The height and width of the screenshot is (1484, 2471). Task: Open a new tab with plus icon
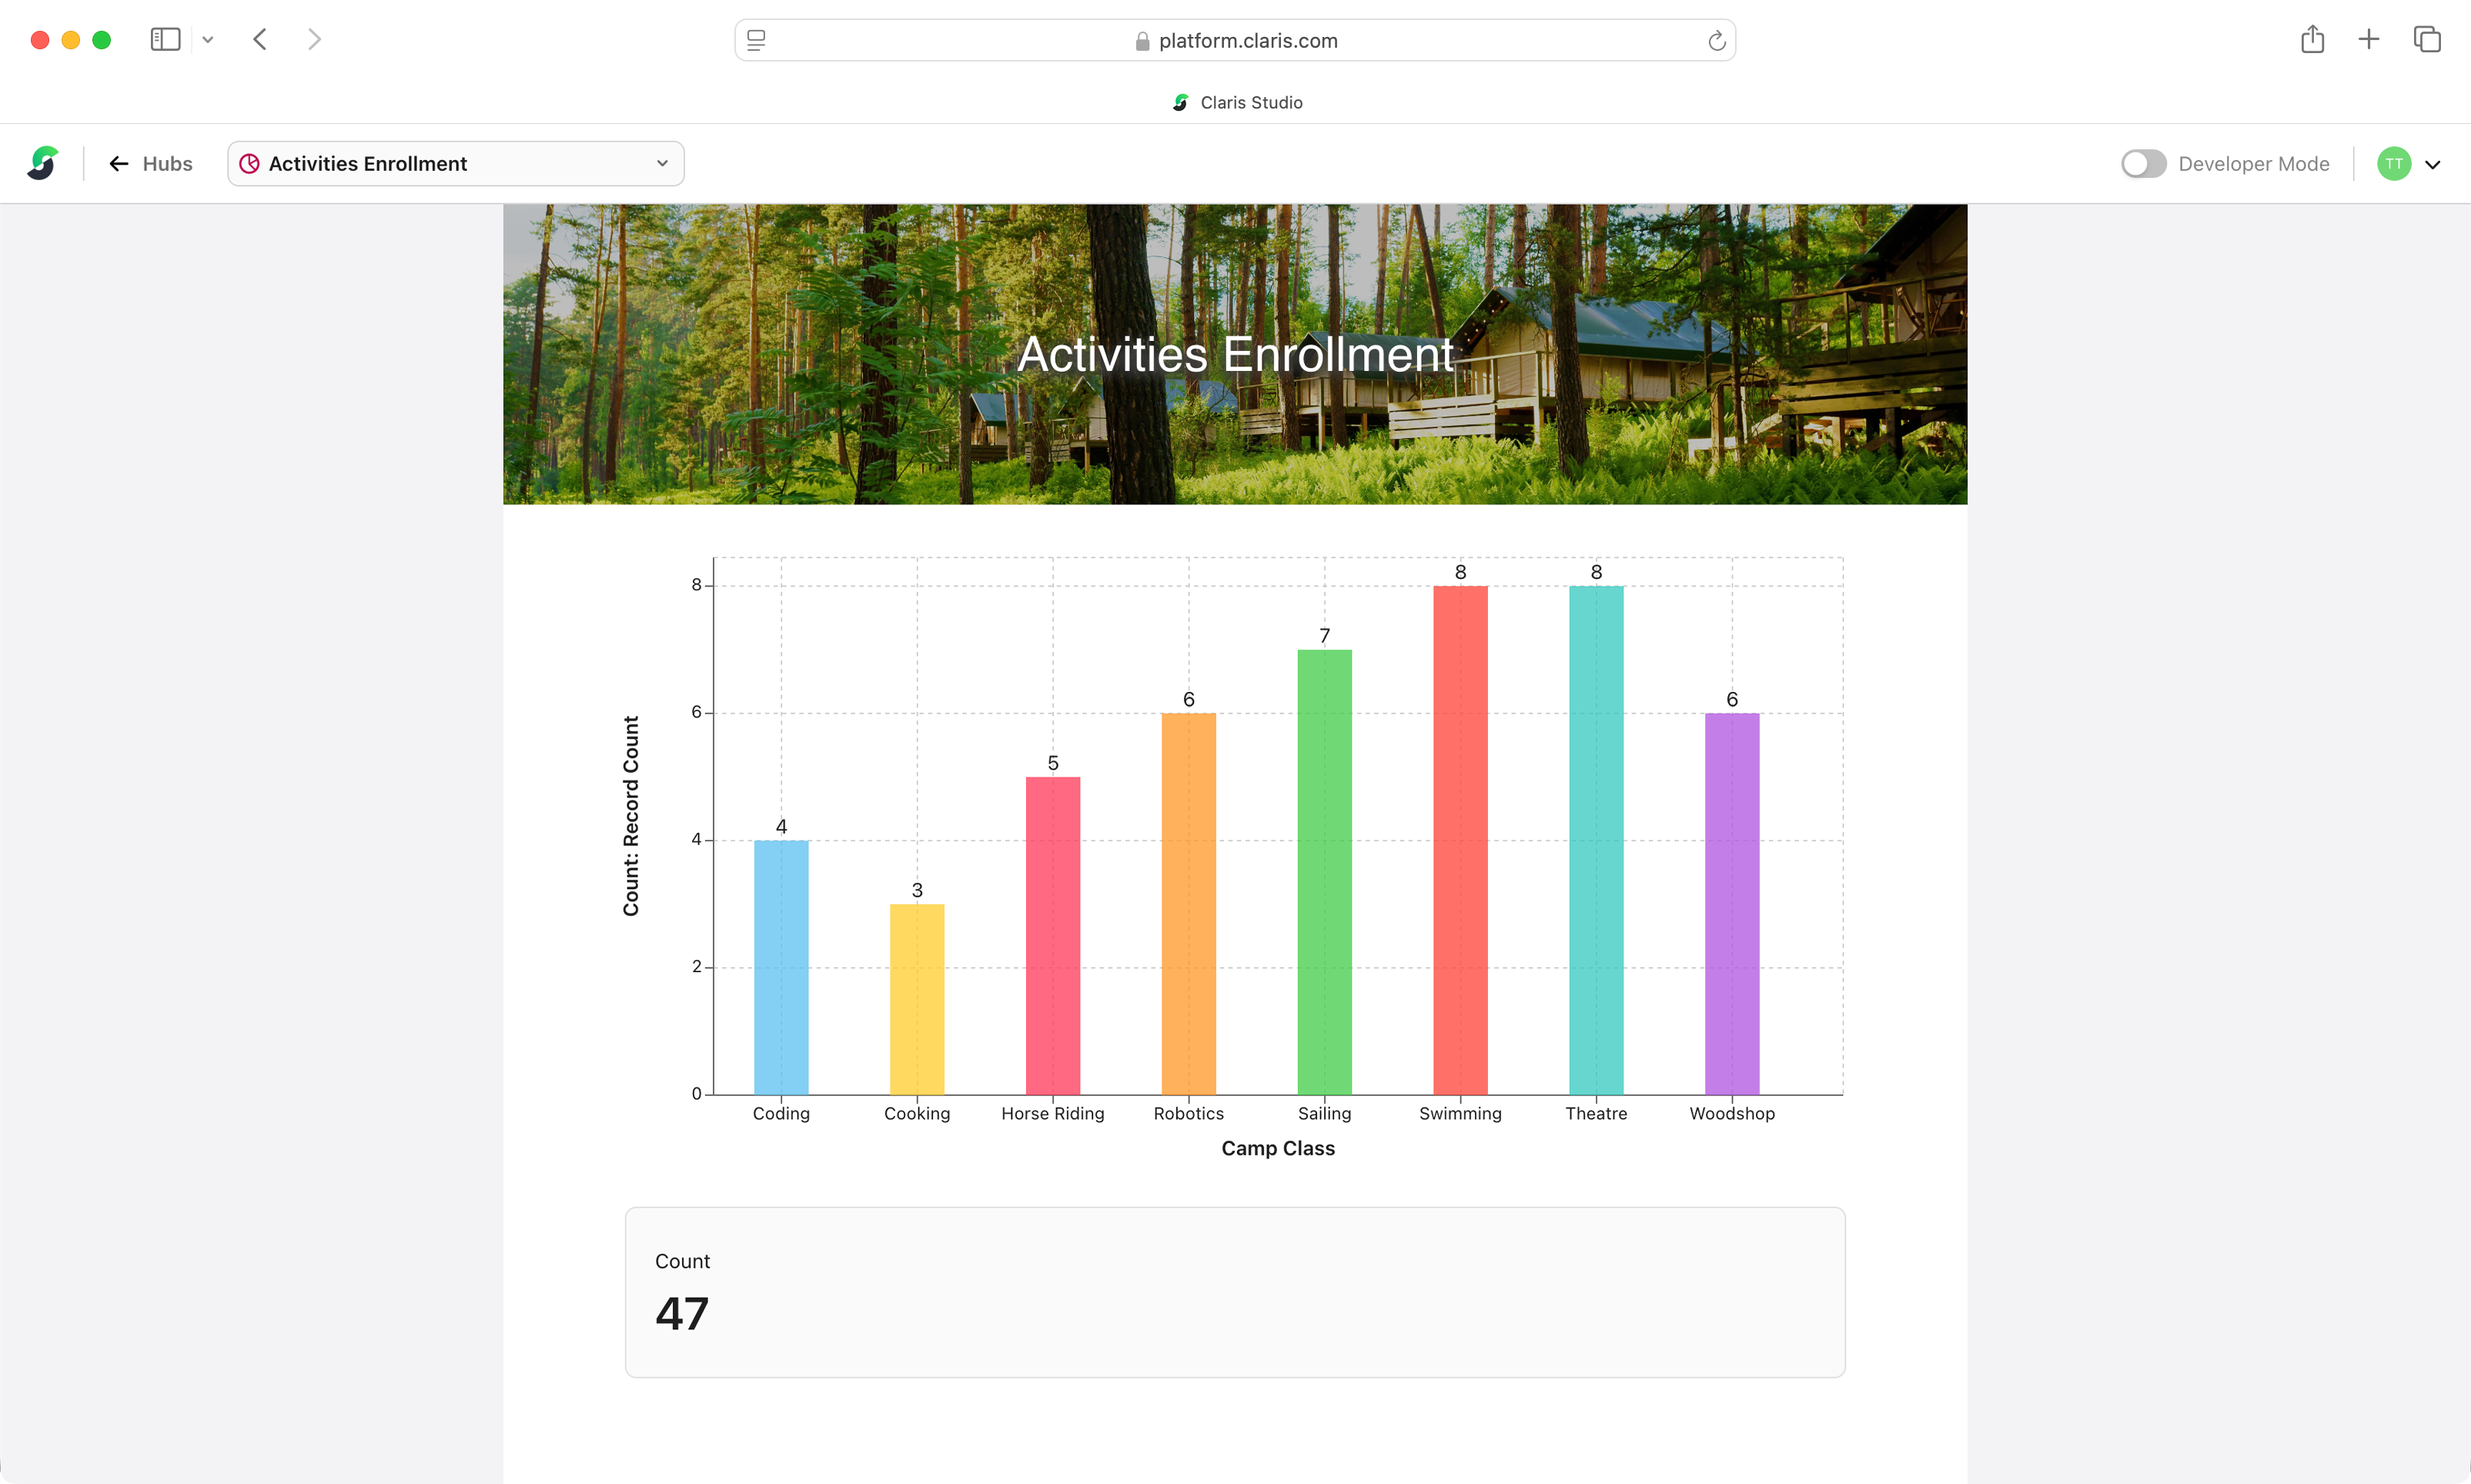click(x=2368, y=39)
